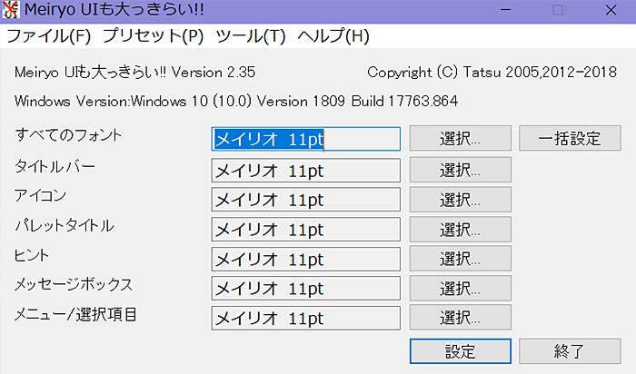Choose font for メニュー/選択項目 via 選択...
Image resolution: width=636 pixels, height=374 pixels.
pyautogui.click(x=461, y=318)
